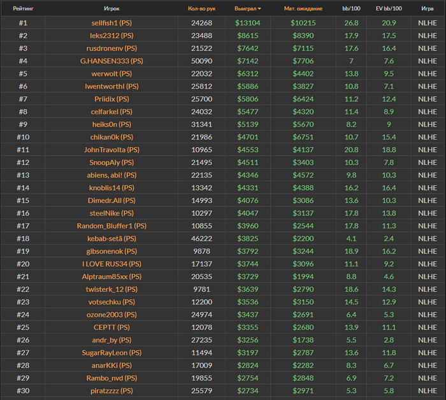Select ozone2003 (PS) player name
This screenshot has height=400, width=446.
(x=111, y=315)
